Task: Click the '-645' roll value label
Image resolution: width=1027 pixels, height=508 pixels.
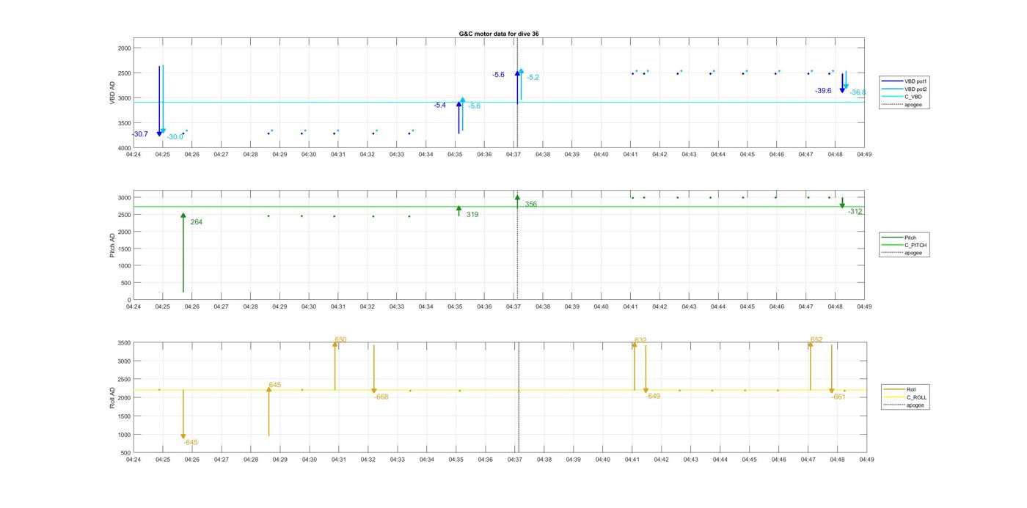Action: 191,443
